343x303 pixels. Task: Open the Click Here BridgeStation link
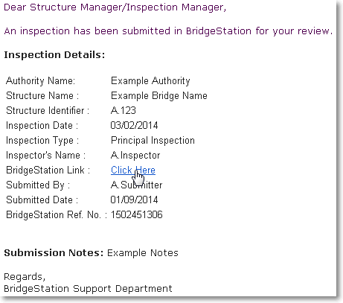(x=133, y=170)
